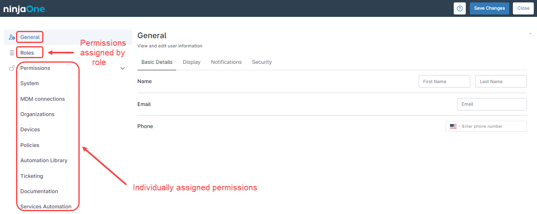Select Automation Library in sidebar
Viewport: 537px width, 214px height.
click(44, 161)
